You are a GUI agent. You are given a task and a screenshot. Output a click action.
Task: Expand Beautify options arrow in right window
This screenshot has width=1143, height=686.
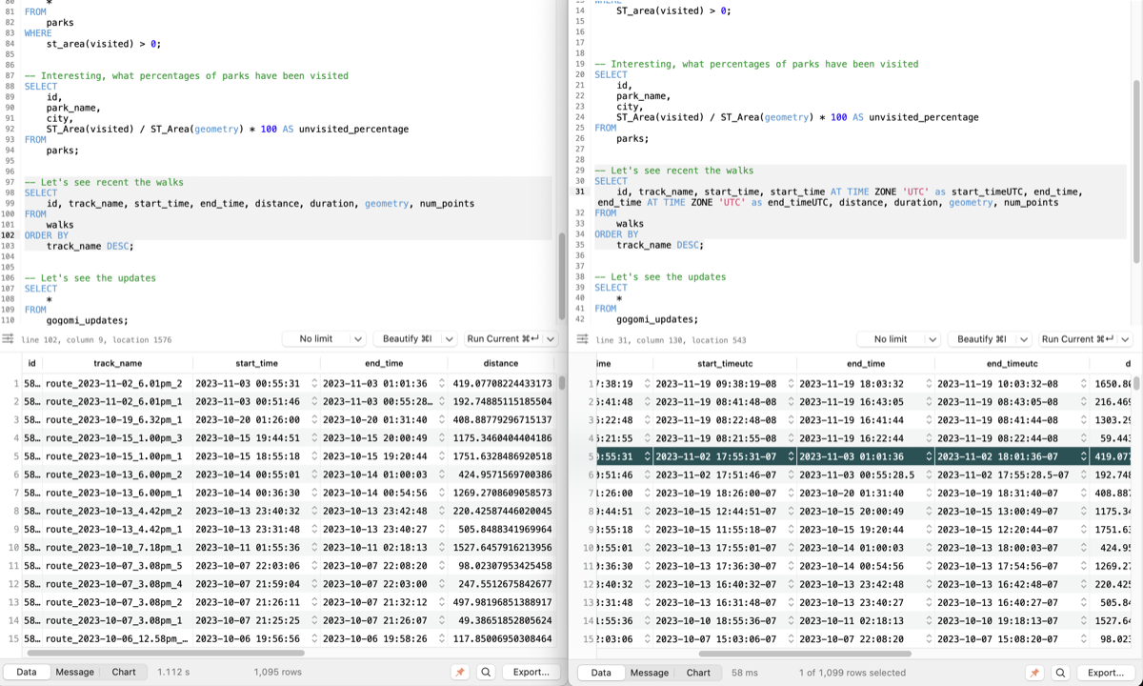click(x=1025, y=339)
